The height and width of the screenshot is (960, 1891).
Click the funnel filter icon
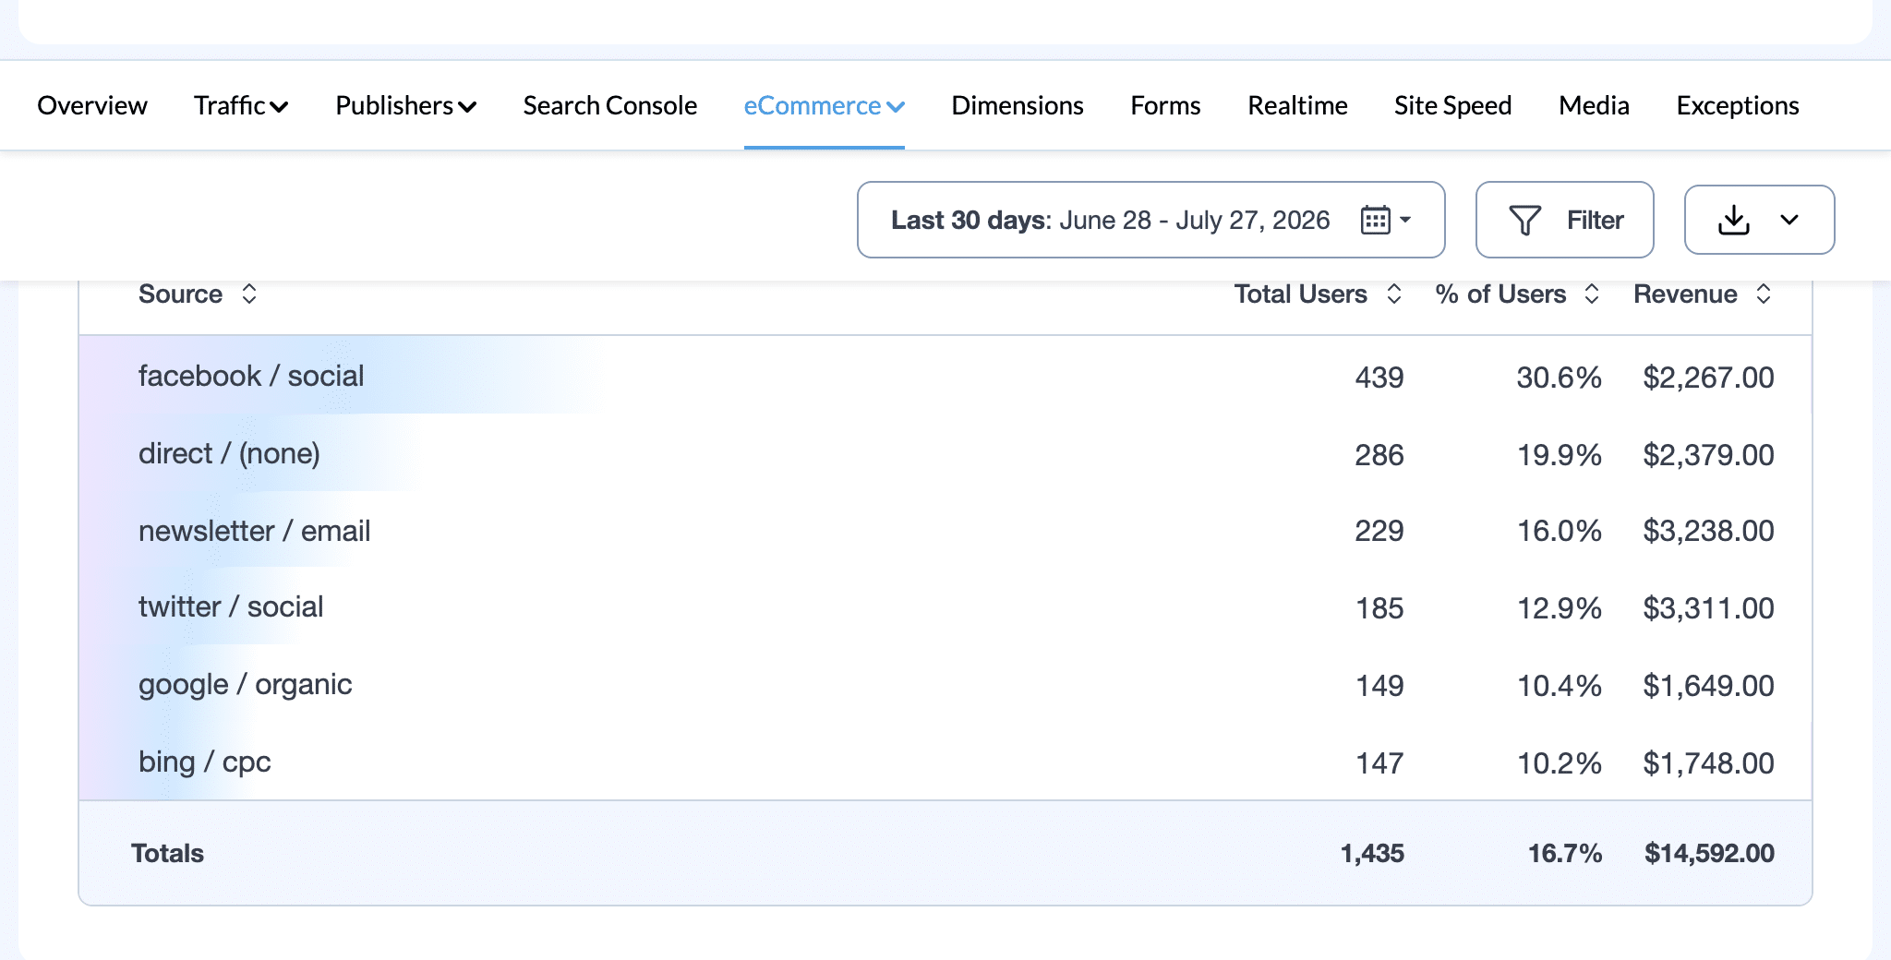[1524, 220]
